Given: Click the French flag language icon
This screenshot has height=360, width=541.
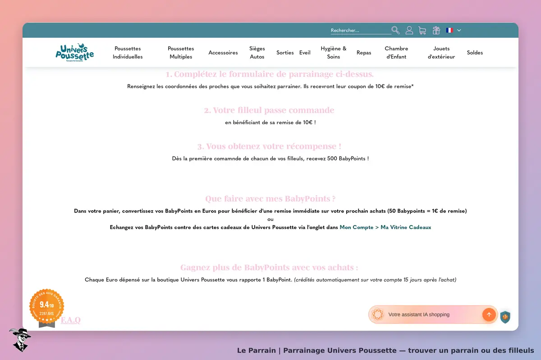Looking at the screenshot, I should pyautogui.click(x=449, y=30).
